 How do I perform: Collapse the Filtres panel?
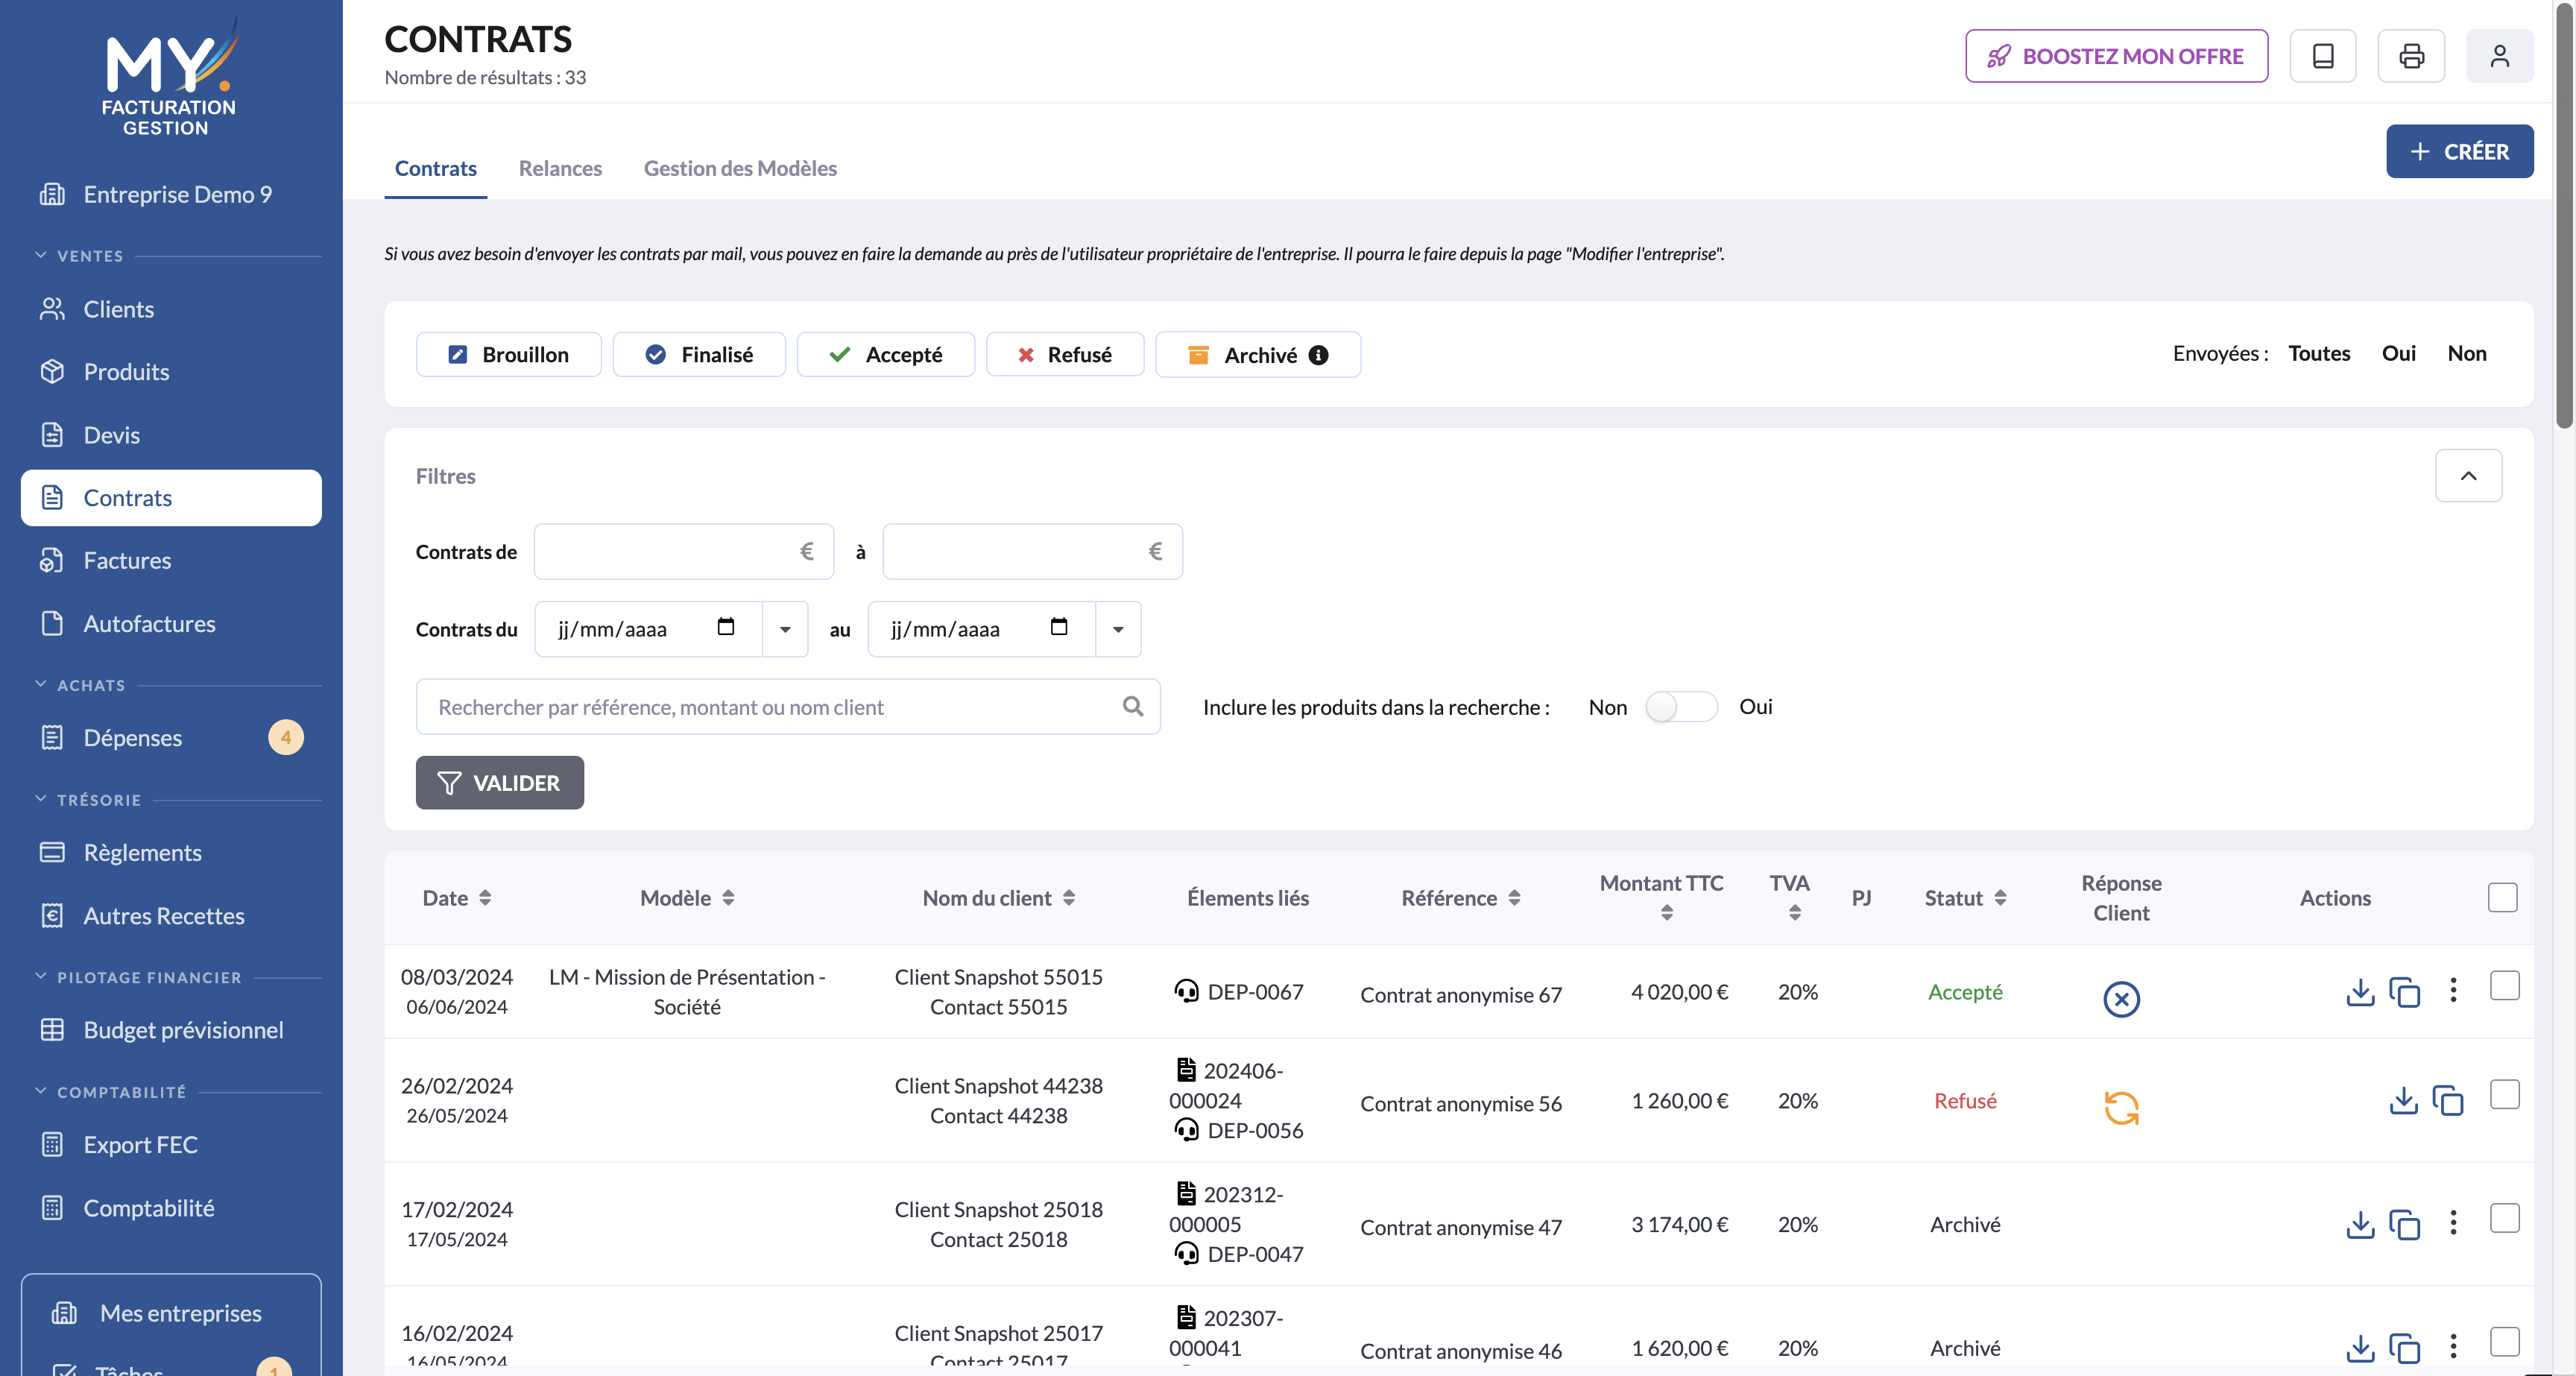coord(2467,475)
